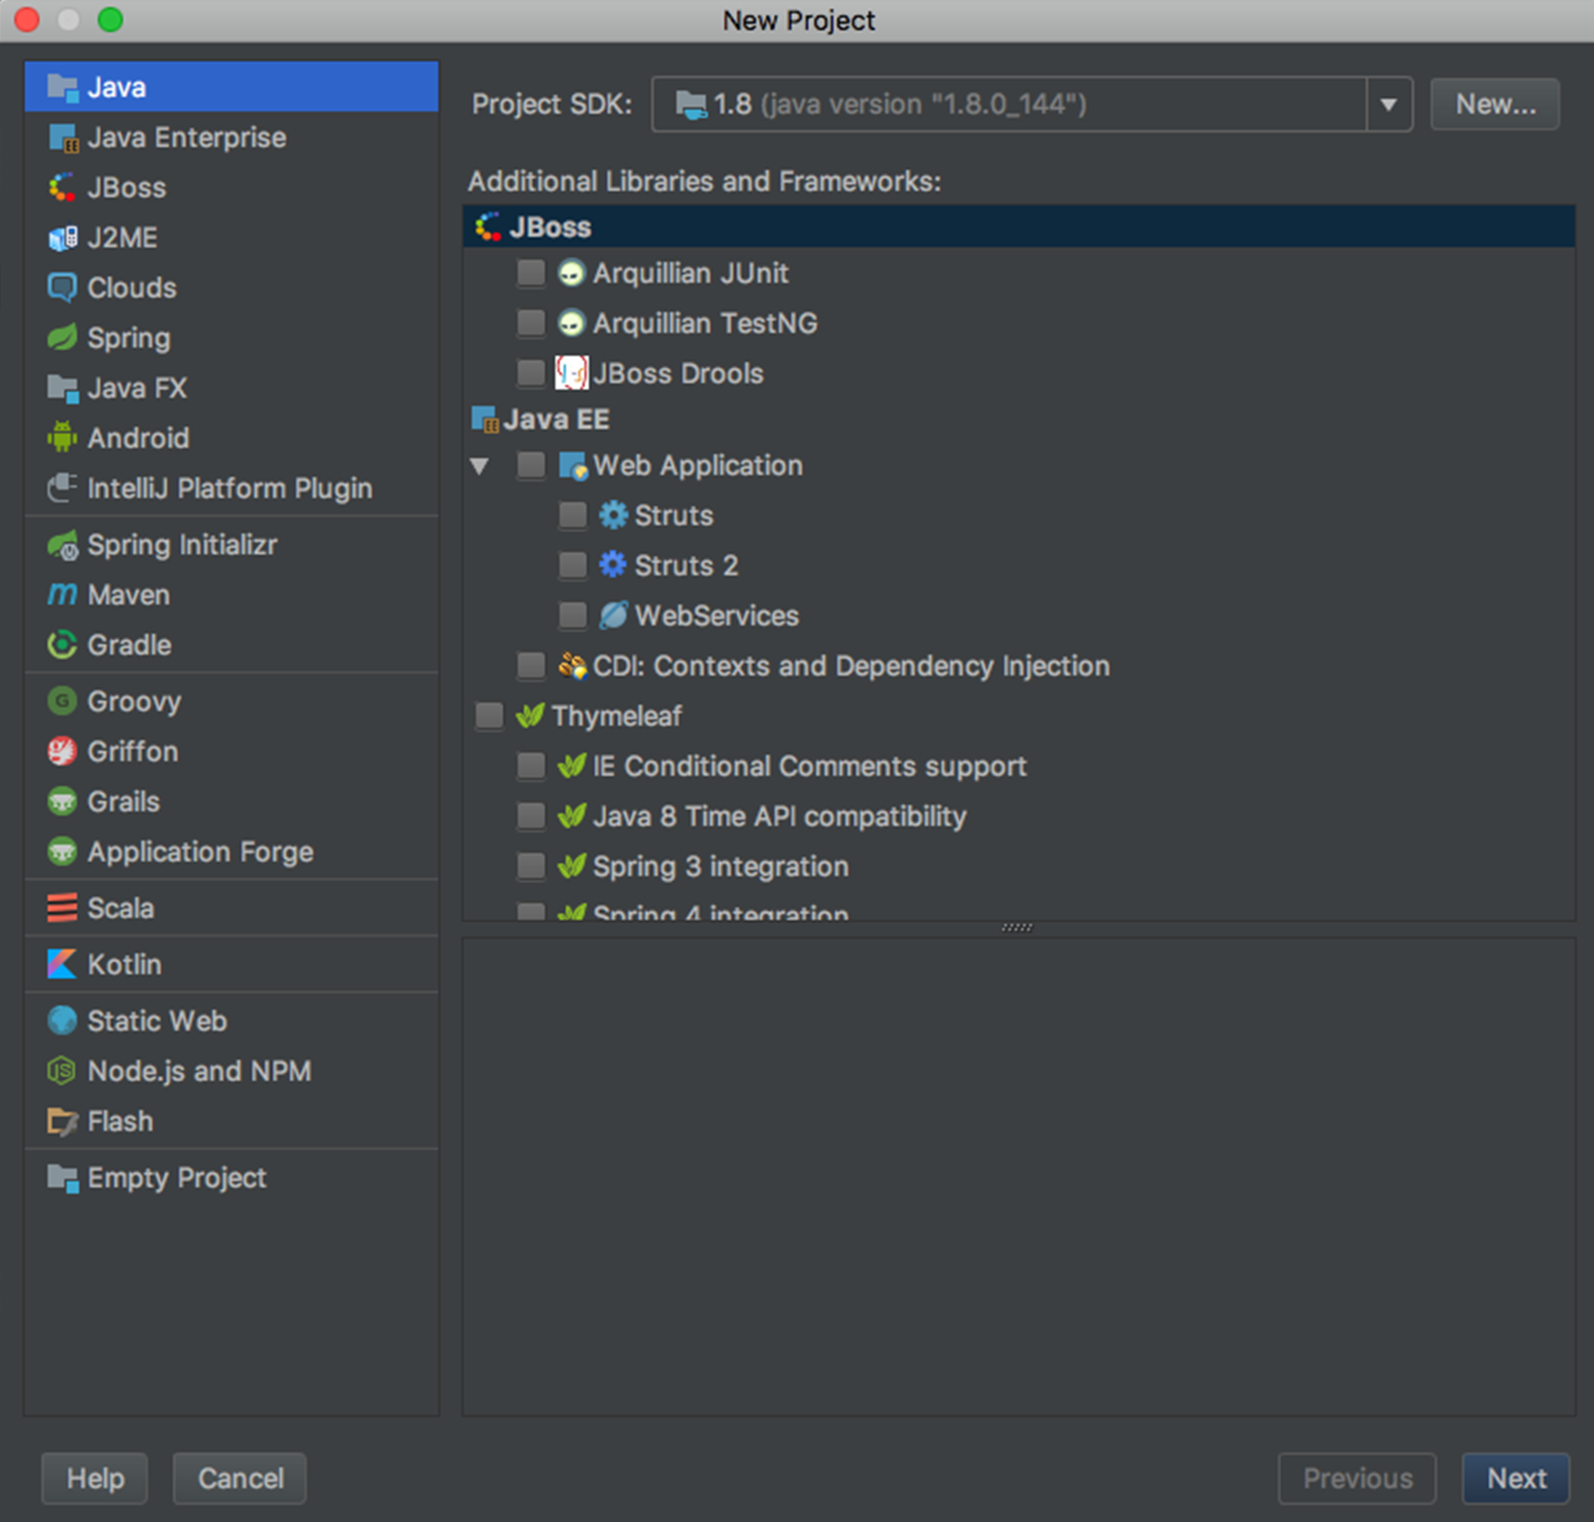The width and height of the screenshot is (1594, 1522).
Task: Click the WebServices globe icon
Action: point(613,615)
